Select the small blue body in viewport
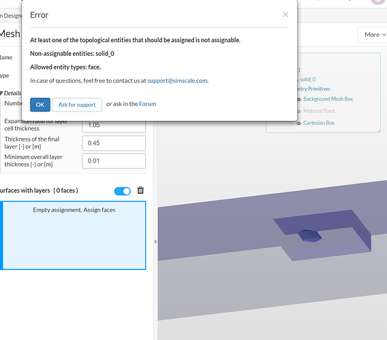387x340 pixels. click(x=309, y=236)
